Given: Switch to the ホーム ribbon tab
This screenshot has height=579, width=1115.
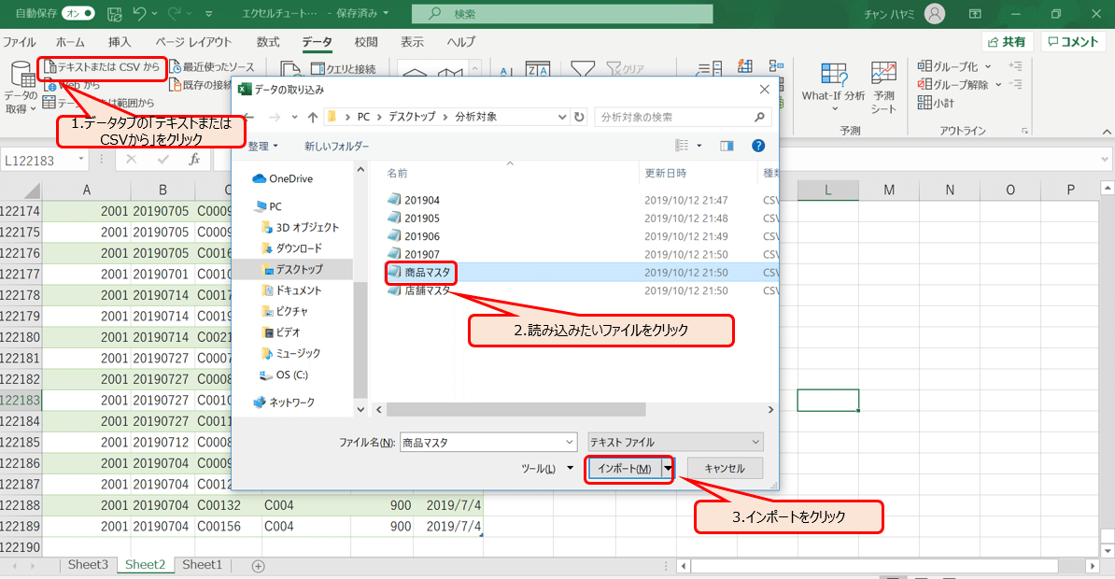Looking at the screenshot, I should coord(70,42).
